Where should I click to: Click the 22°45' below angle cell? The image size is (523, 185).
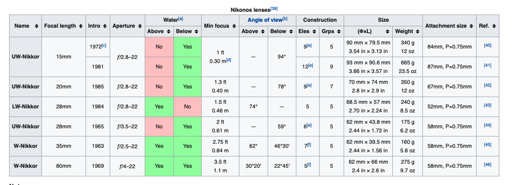coord(282,166)
